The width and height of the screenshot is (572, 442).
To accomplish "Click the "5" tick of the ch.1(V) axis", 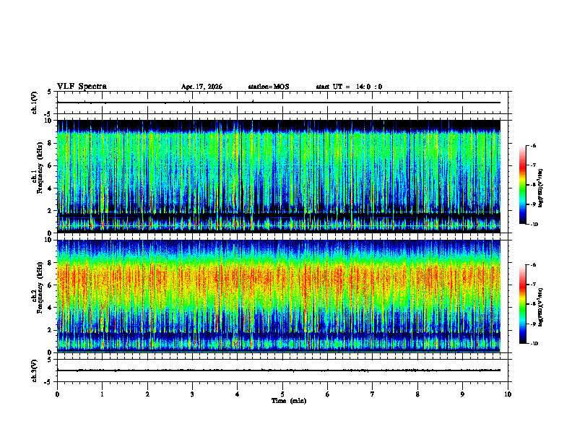I will [50, 92].
